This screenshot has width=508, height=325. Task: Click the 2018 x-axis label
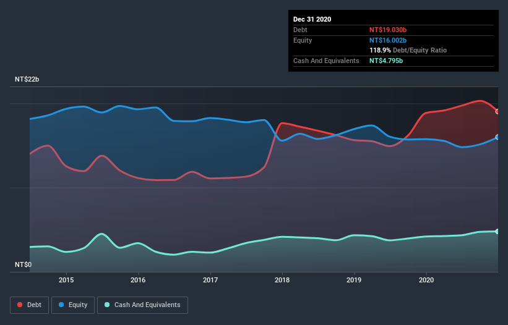pyautogui.click(x=282, y=280)
